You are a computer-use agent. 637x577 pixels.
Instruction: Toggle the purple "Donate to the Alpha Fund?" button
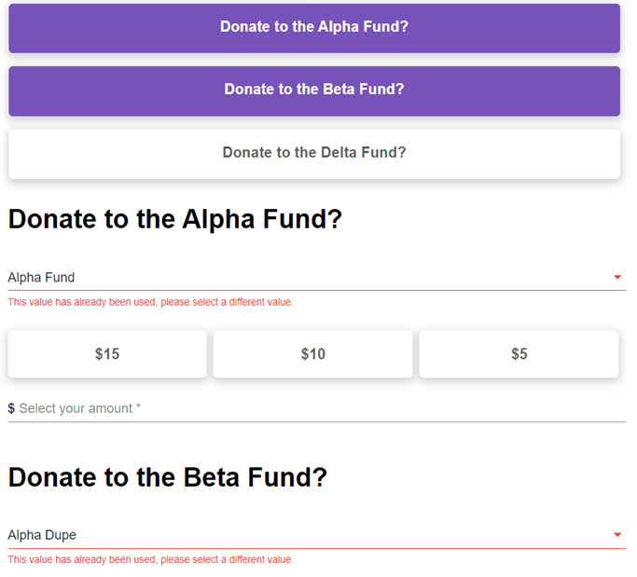coord(314,28)
